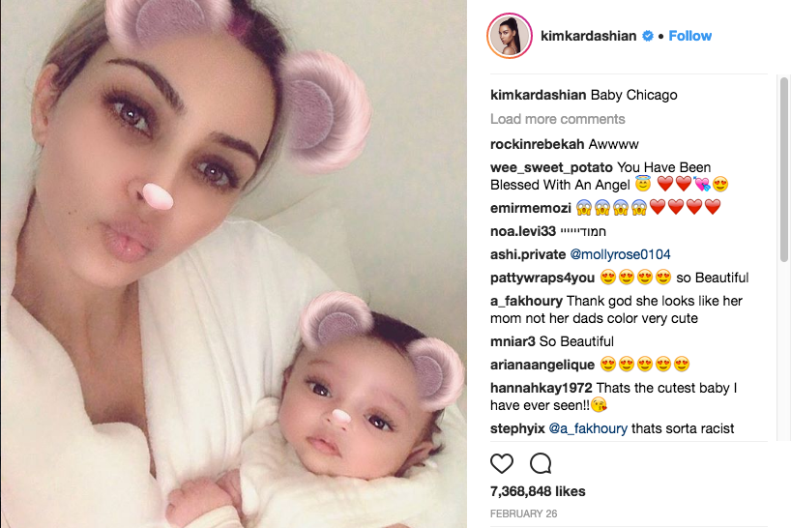
Task: Click the posted selfie photo
Action: tap(234, 264)
